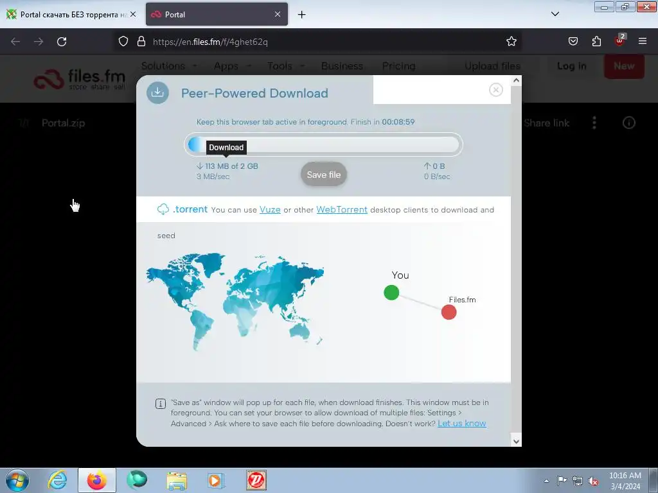Open the Vuze link

tap(270, 210)
